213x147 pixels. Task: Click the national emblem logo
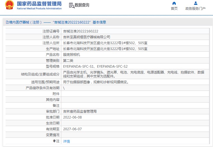10,5
